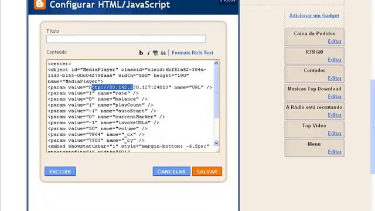Apply bold formatting with b icon
The image size is (375, 211).
point(141,53)
